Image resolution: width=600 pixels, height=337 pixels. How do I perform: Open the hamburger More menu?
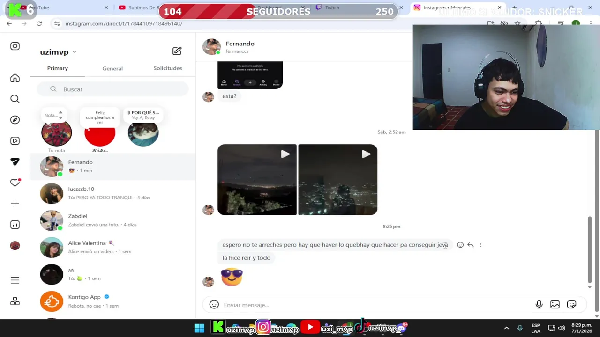(x=15, y=280)
